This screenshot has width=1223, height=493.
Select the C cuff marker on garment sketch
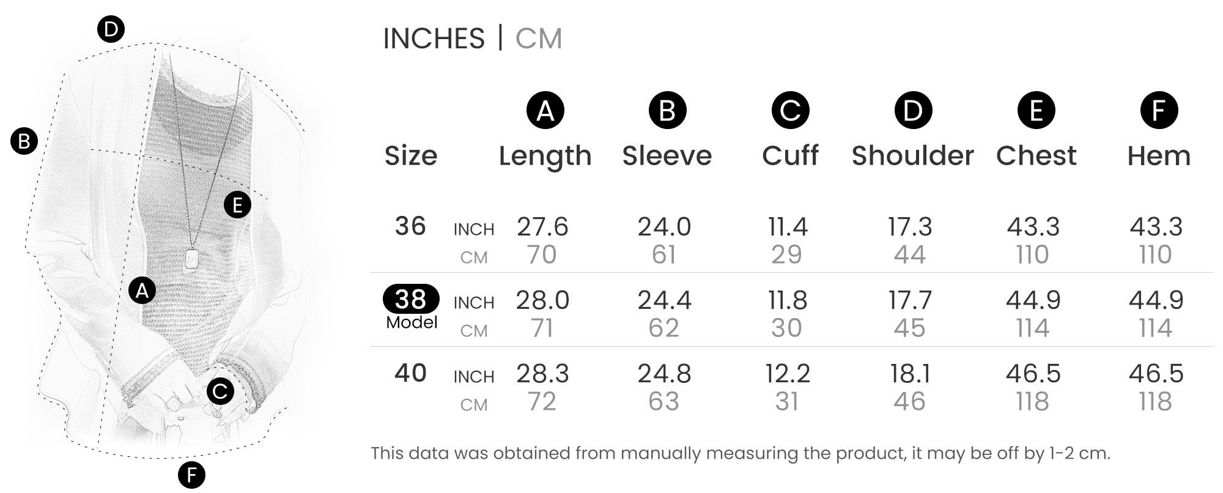[x=220, y=391]
